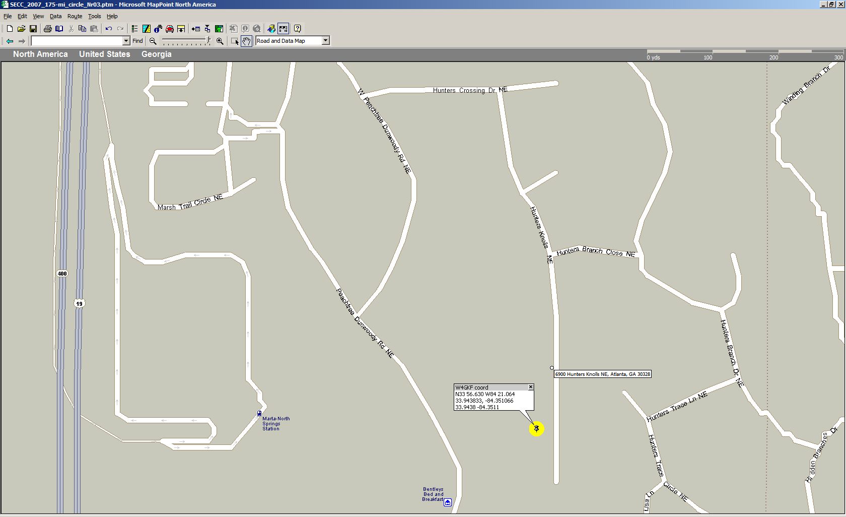Click the Help question mark icon
The height and width of the screenshot is (517, 846).
coord(297,29)
